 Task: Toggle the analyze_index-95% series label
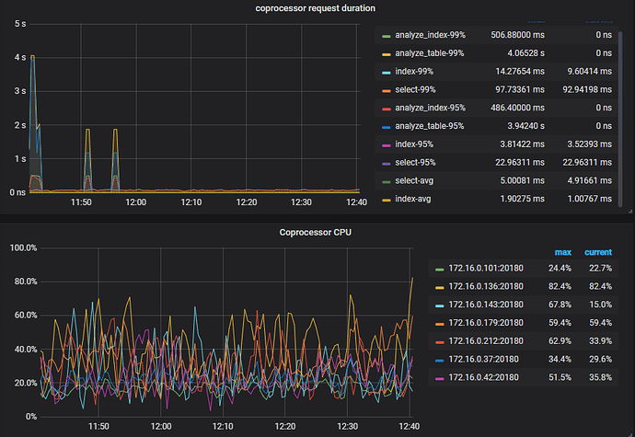coord(430,108)
